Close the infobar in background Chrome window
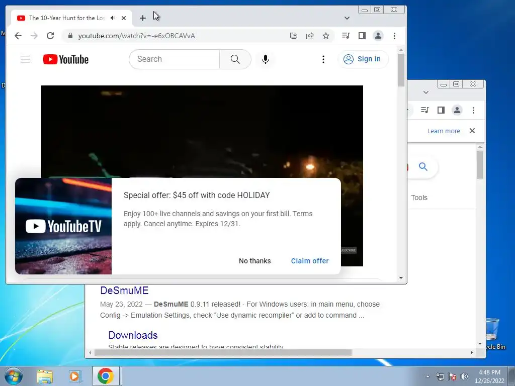Viewport: 515px width, 386px height. pos(472,131)
